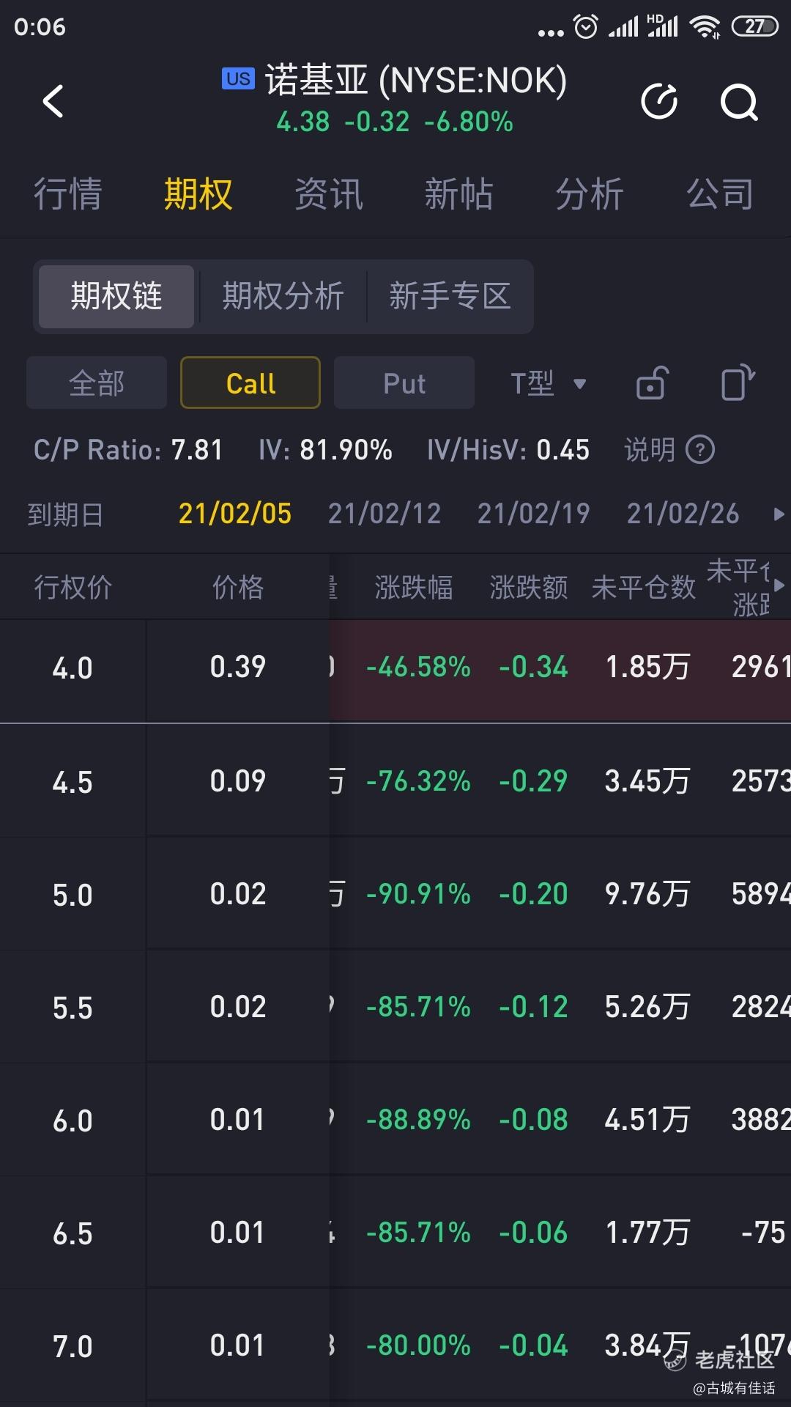
Task: Filter options to Call only
Action: pyautogui.click(x=250, y=383)
